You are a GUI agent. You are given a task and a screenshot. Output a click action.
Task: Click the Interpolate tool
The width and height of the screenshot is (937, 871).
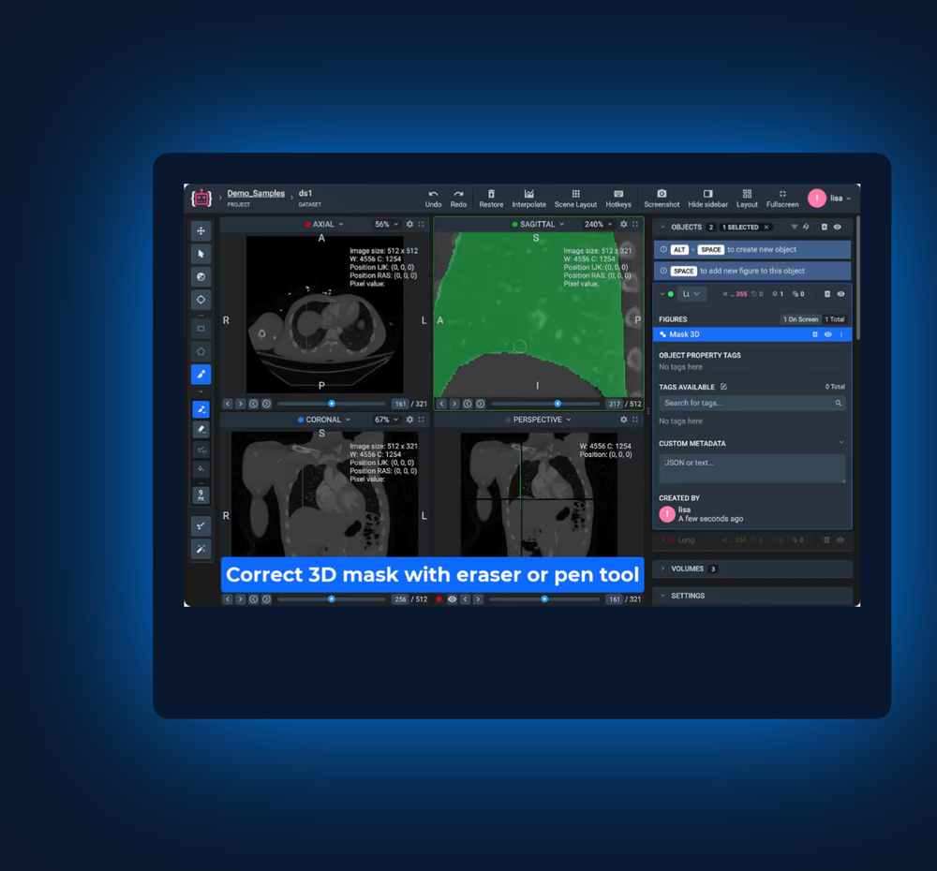528,199
